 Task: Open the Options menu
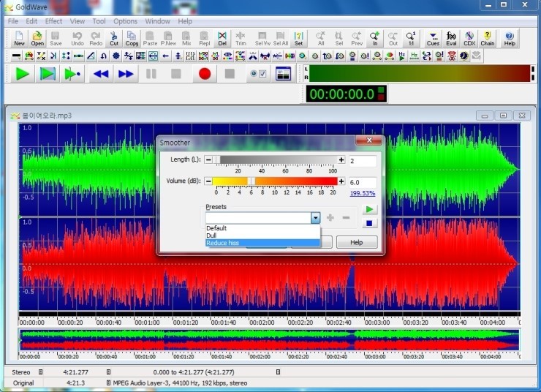pyautogui.click(x=125, y=21)
